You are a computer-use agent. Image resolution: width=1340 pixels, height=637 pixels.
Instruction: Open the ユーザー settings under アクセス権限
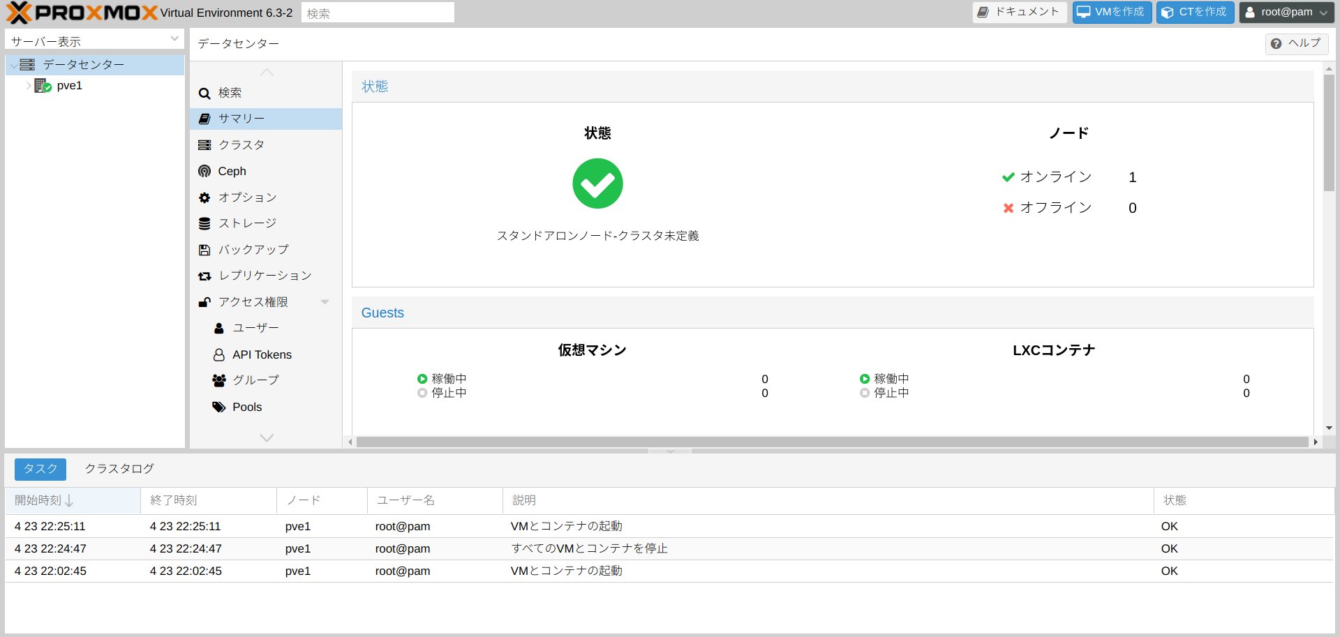[x=255, y=328]
